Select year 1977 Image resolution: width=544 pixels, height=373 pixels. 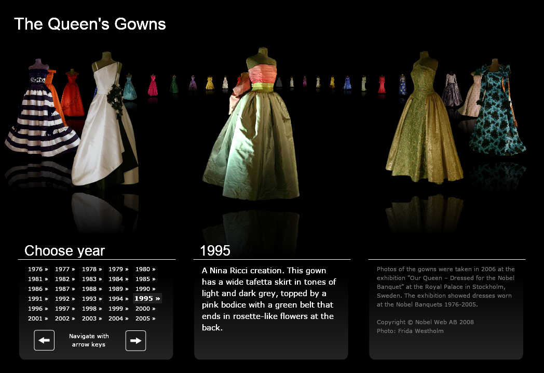point(65,269)
